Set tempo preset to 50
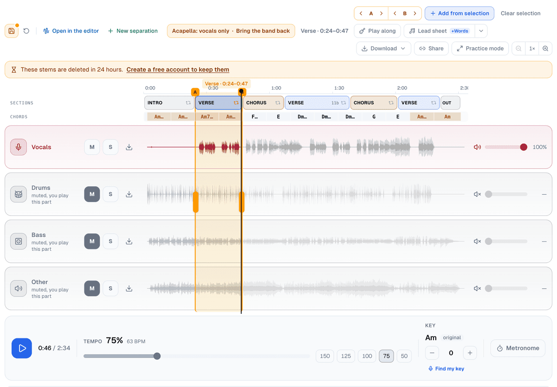The width and height of the screenshot is (557, 387). click(x=404, y=356)
